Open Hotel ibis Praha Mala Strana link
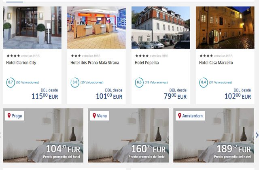Image resolution: width=259 pixels, height=170 pixels. pyautogui.click(x=95, y=63)
